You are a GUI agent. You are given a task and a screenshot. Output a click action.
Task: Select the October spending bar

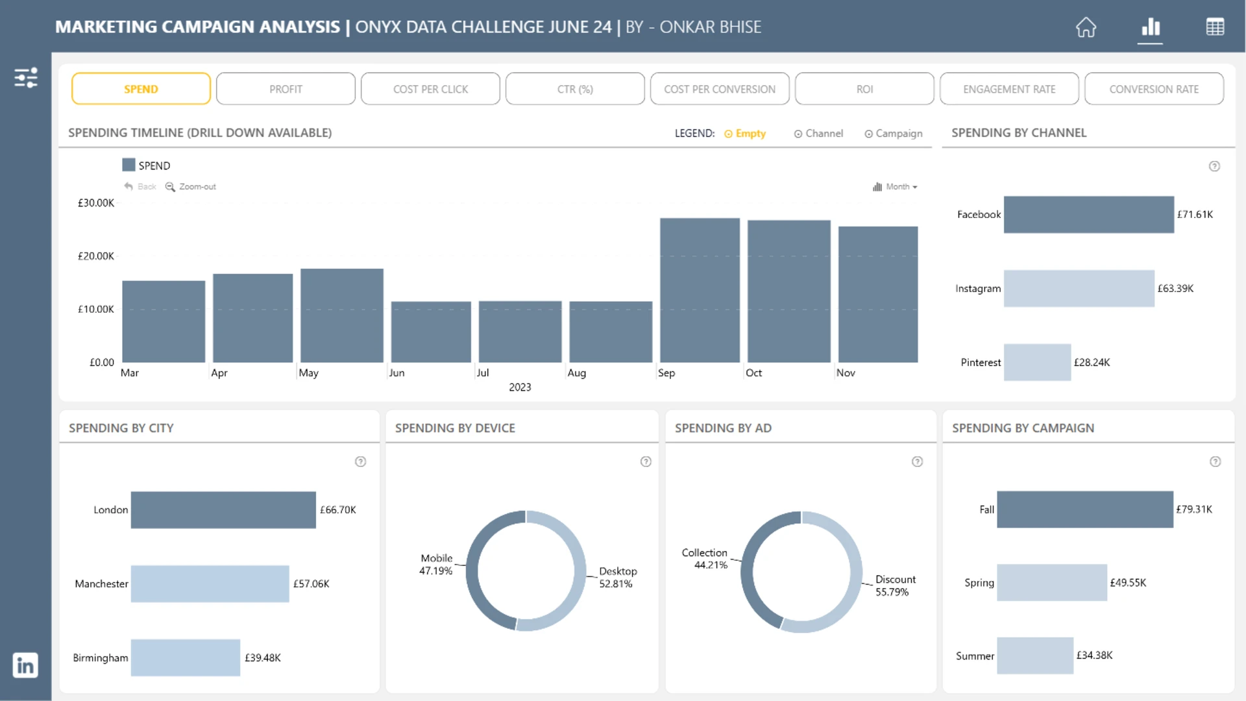(x=788, y=291)
